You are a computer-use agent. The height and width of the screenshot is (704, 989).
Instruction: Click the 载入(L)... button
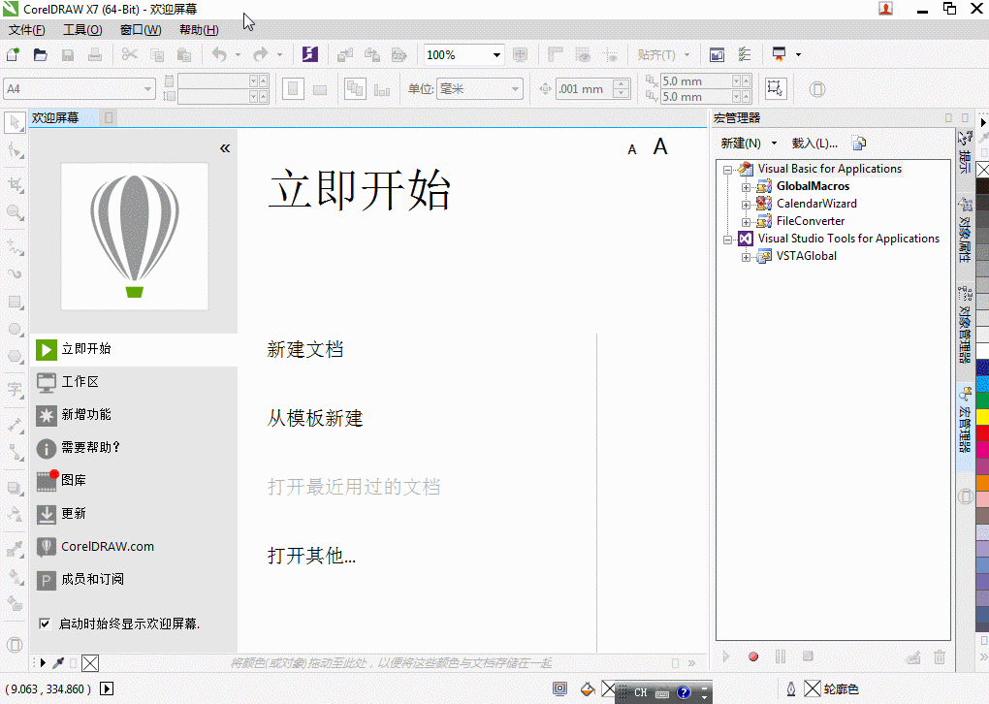click(815, 143)
